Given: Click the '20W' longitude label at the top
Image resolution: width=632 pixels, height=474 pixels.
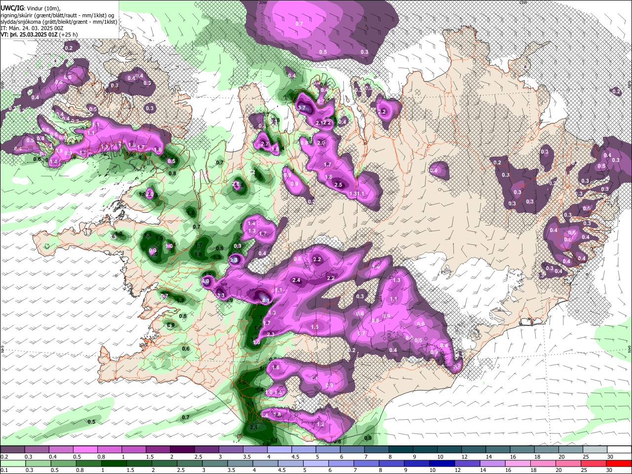Looking at the screenshot, I should click(x=262, y=2).
